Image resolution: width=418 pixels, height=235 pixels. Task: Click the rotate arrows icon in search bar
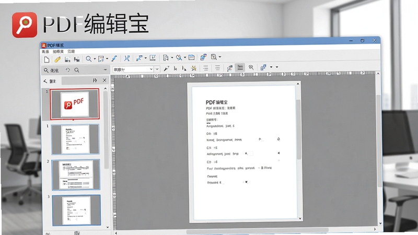[x=68, y=70]
